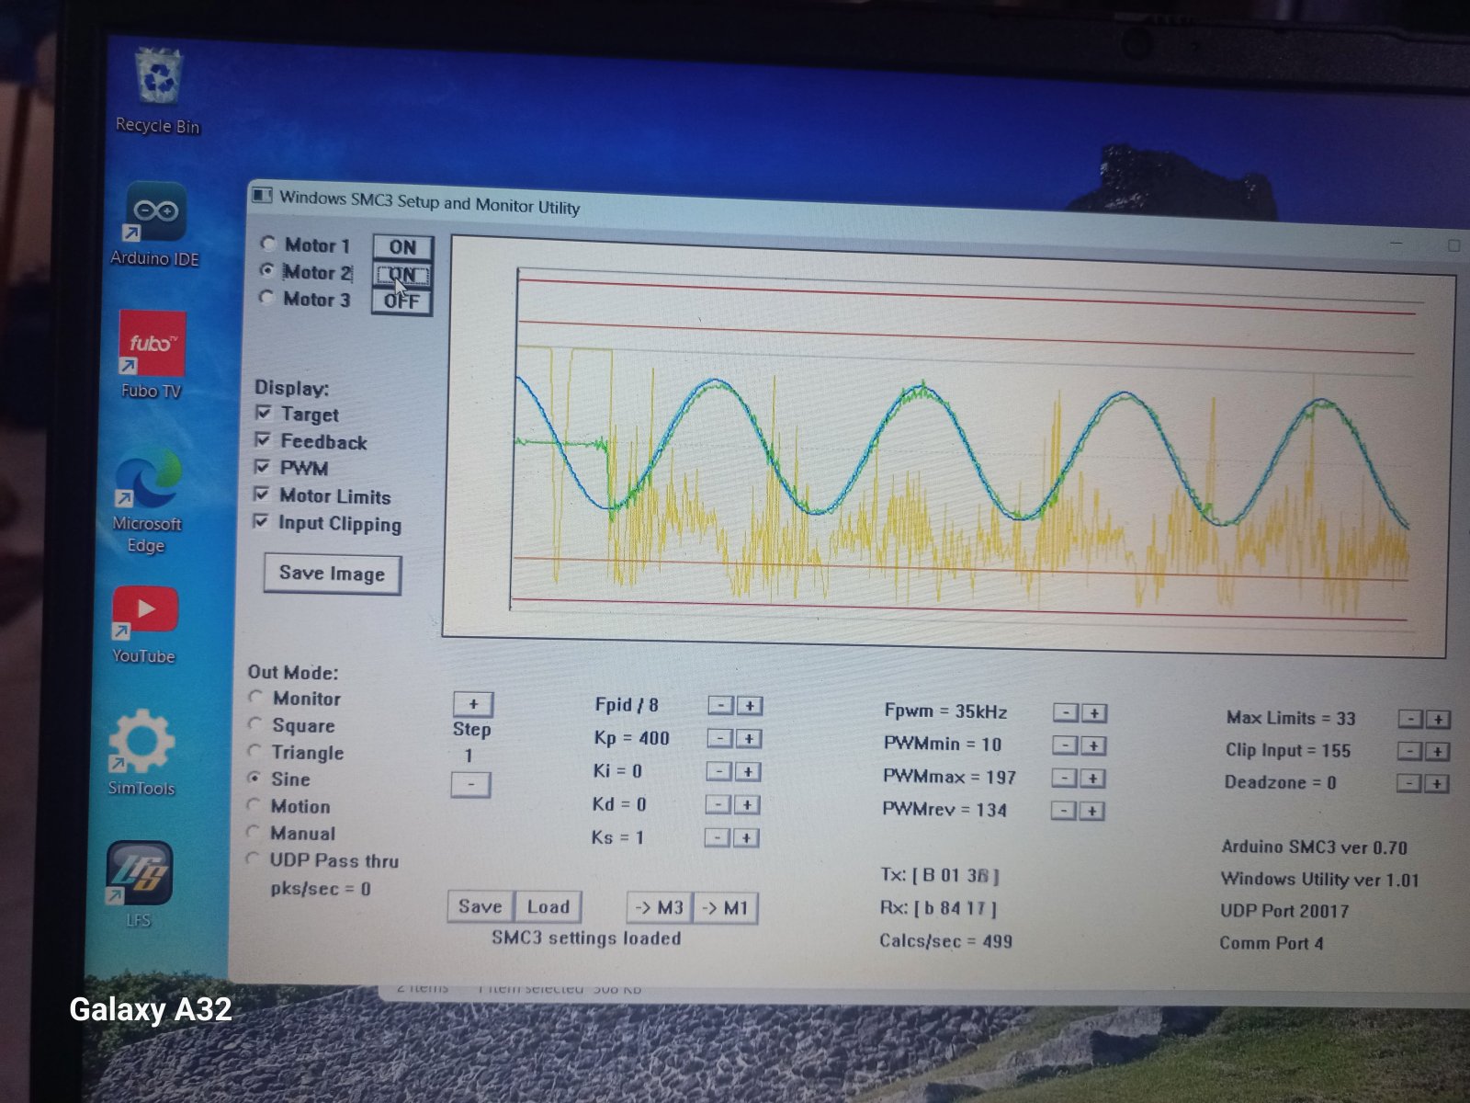Toggle the Motor 1 ON button
The width and height of the screenshot is (1470, 1103).
pos(402,246)
